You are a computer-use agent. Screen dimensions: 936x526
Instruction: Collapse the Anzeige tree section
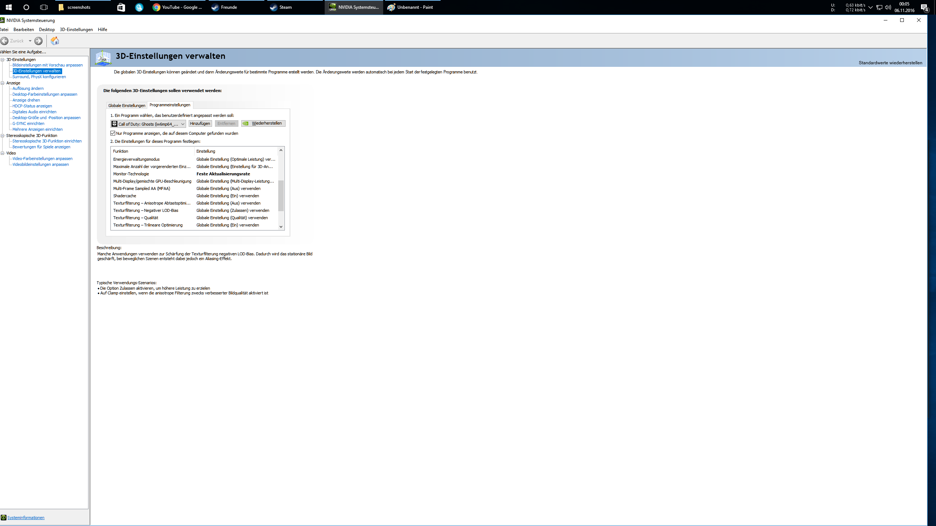tap(3, 83)
